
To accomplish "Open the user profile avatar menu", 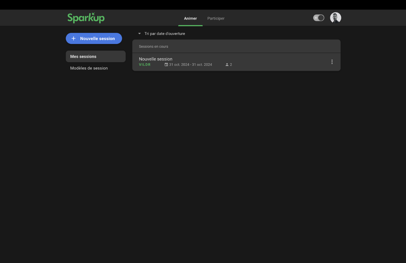I will (x=335, y=18).
